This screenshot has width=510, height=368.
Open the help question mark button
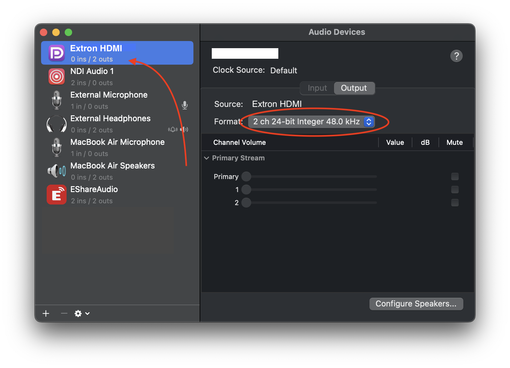coord(456,56)
